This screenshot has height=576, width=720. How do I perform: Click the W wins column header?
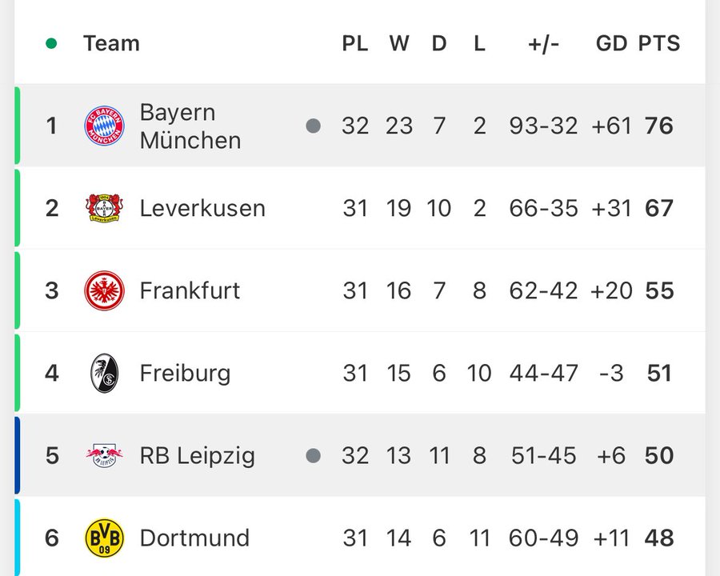pyautogui.click(x=399, y=43)
